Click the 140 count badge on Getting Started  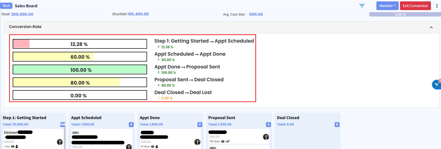point(63,124)
